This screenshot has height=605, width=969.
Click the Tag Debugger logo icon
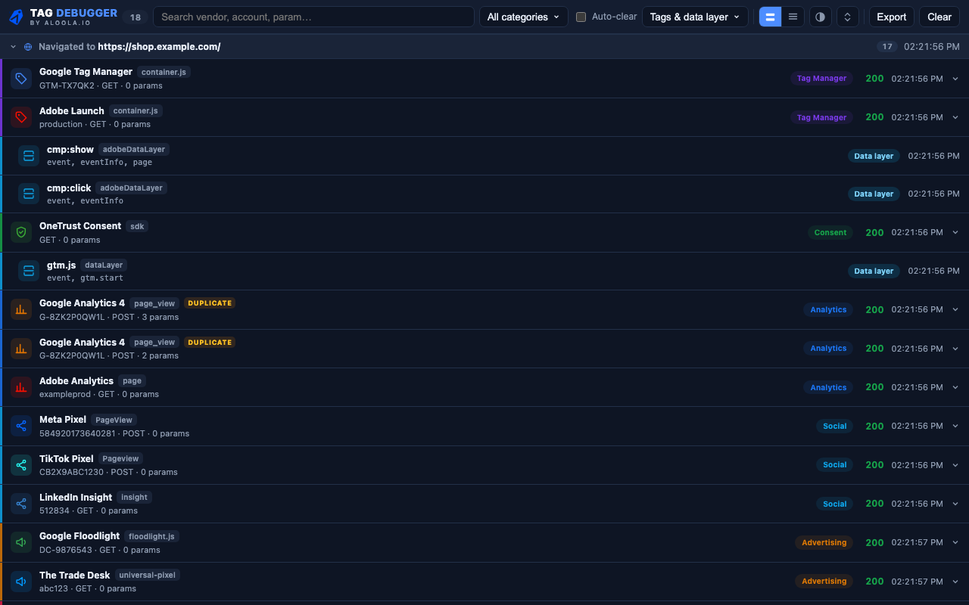point(17,17)
